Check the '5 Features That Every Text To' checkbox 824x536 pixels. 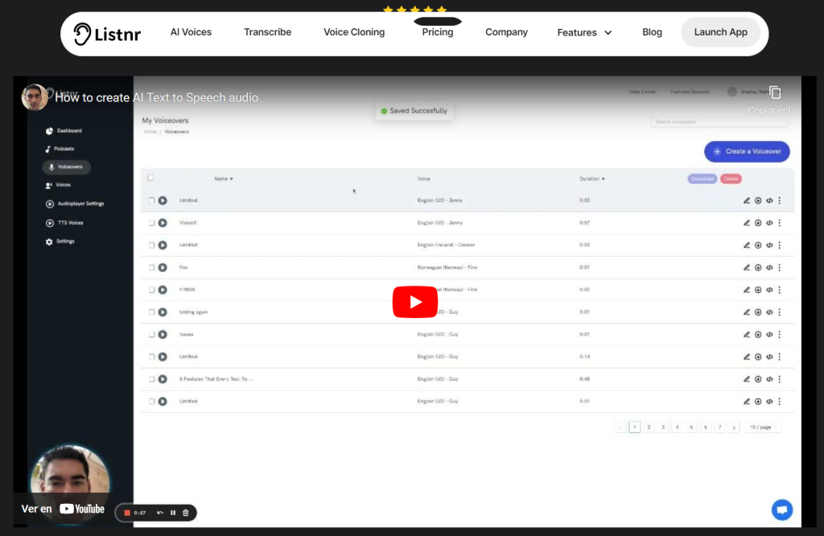151,379
